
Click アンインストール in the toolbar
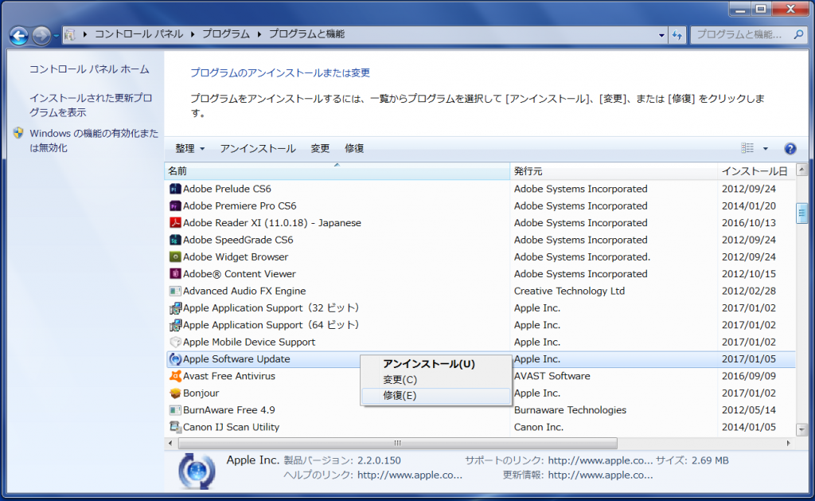click(x=258, y=149)
